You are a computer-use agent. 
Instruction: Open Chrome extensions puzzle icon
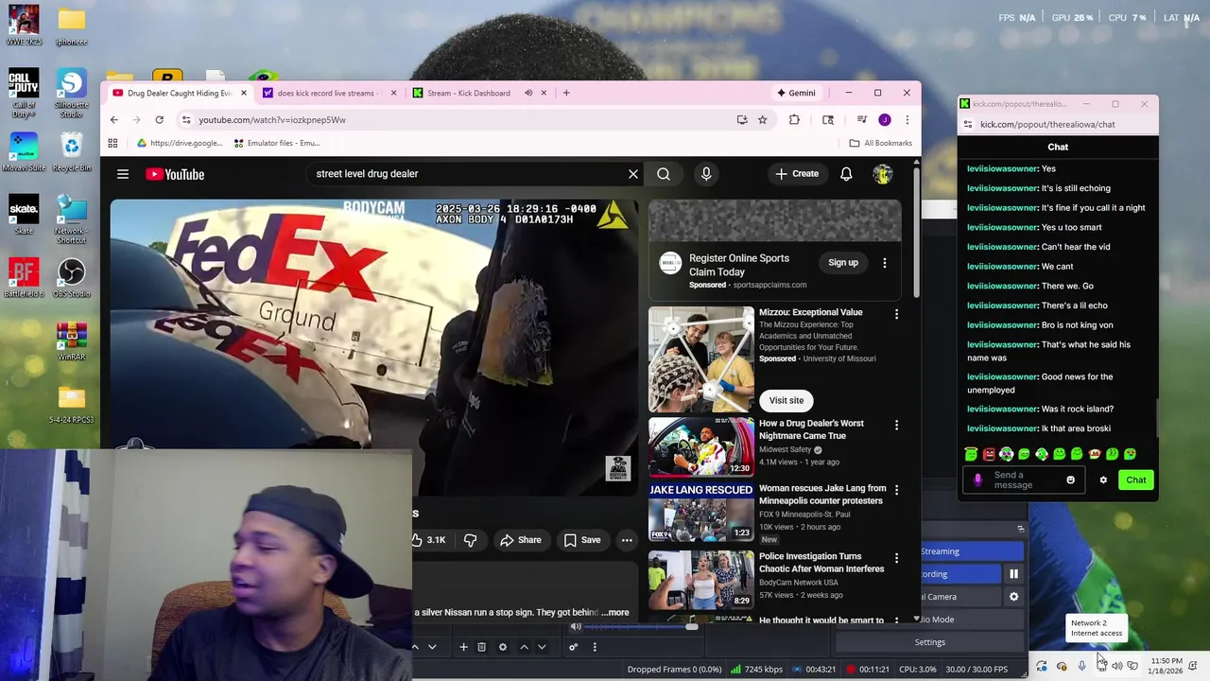pyautogui.click(x=794, y=120)
